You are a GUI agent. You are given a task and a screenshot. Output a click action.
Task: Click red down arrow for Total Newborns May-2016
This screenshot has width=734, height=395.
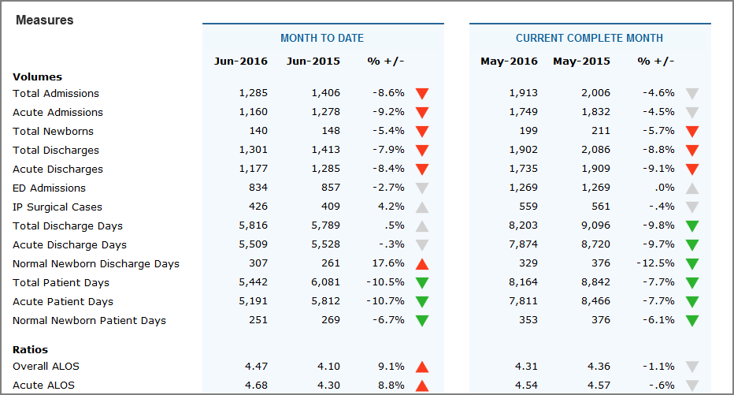tap(692, 132)
